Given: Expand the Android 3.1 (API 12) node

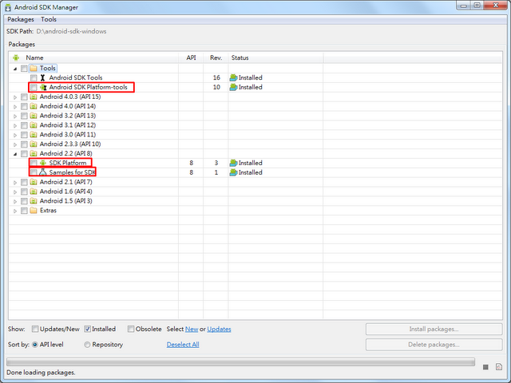Looking at the screenshot, I should point(15,125).
